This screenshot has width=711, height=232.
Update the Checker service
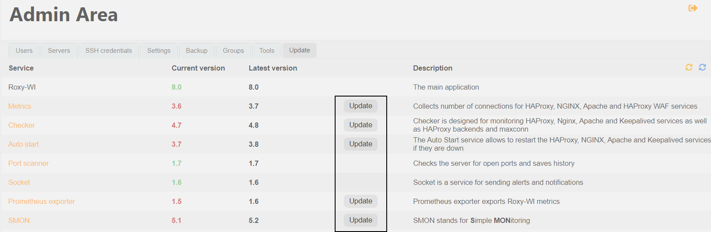click(361, 125)
